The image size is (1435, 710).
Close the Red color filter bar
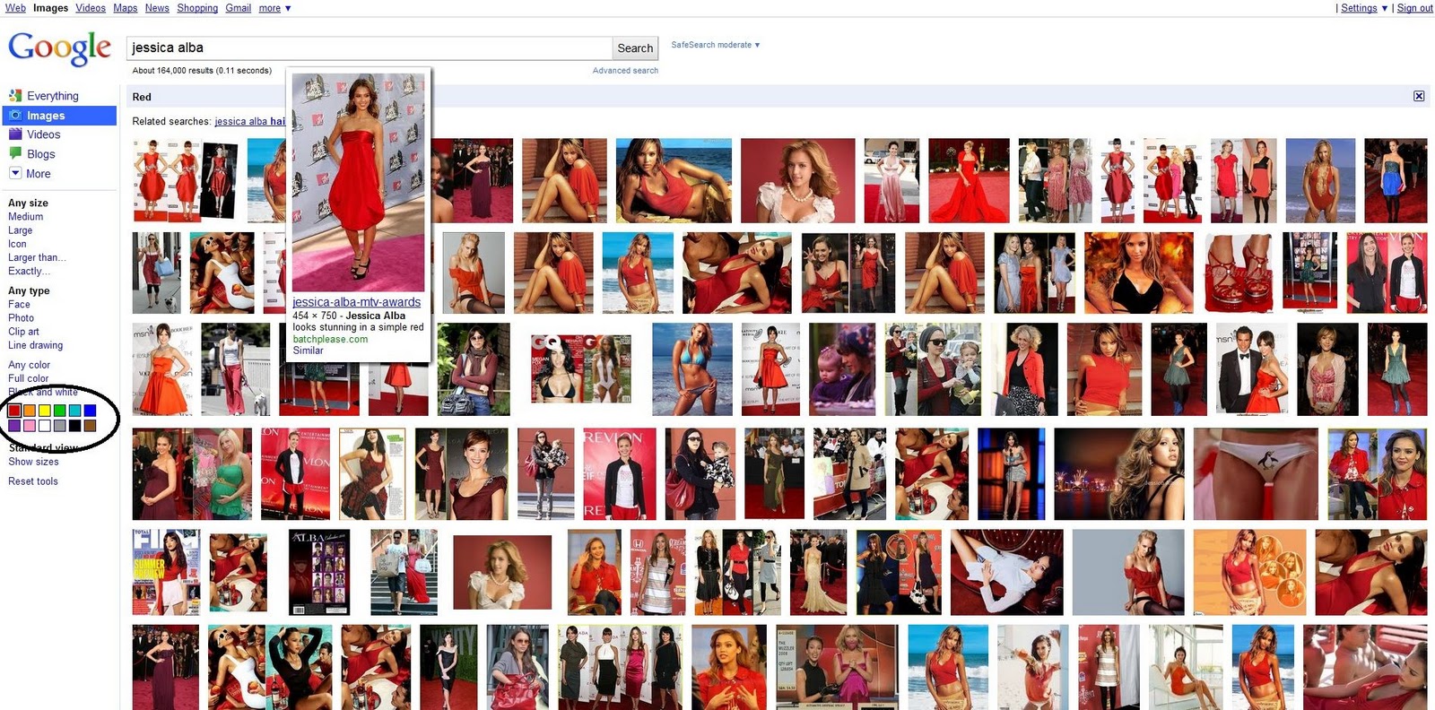click(1419, 96)
